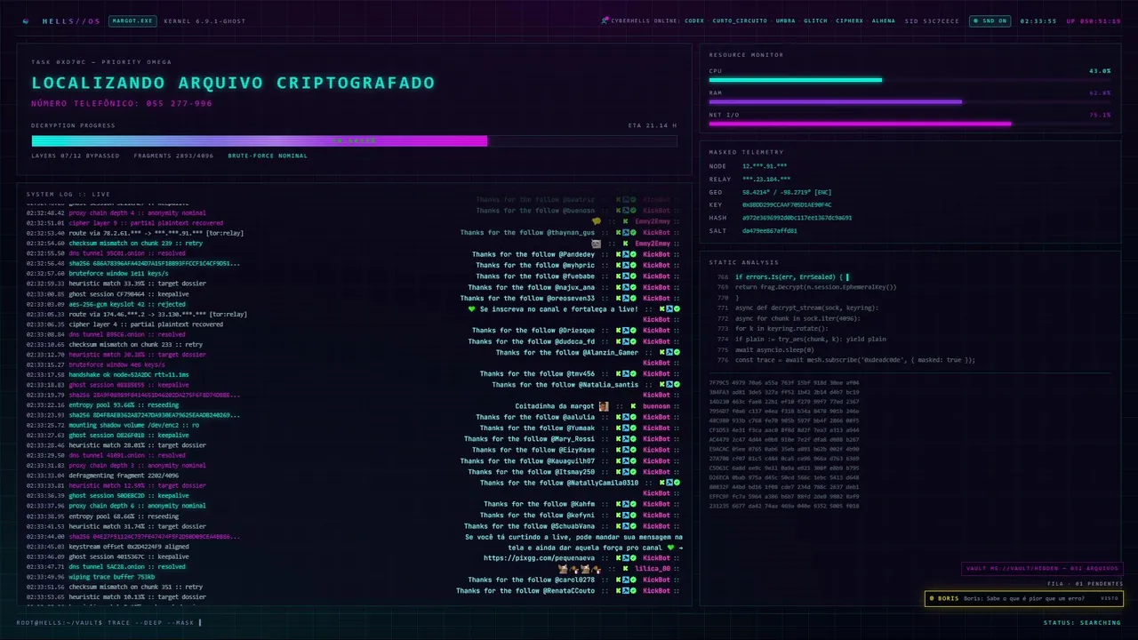Click Kick badge on the @oreoseven33 row
1138x640 pixels.
(618, 299)
